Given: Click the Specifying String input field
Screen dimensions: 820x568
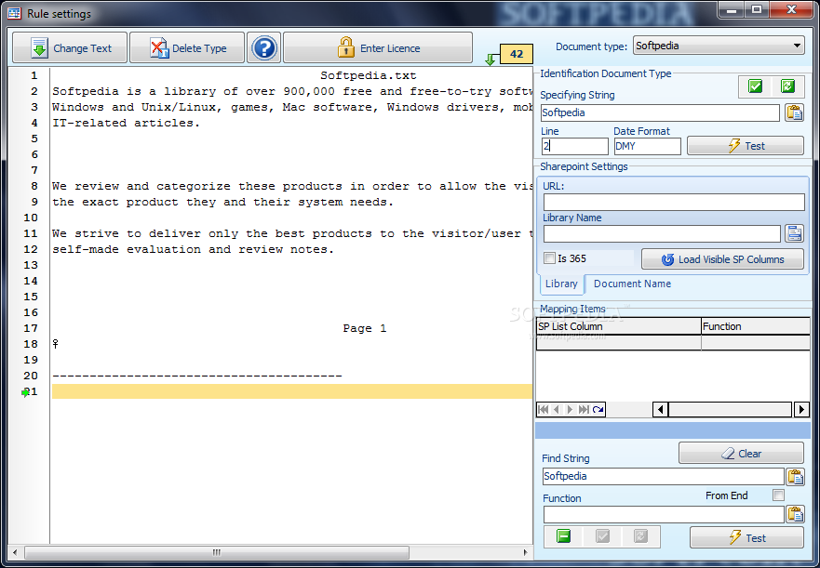Looking at the screenshot, I should click(x=660, y=112).
